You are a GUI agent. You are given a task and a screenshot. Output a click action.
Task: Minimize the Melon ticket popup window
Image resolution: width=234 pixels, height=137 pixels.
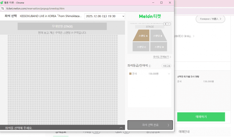click(x=153, y=2)
